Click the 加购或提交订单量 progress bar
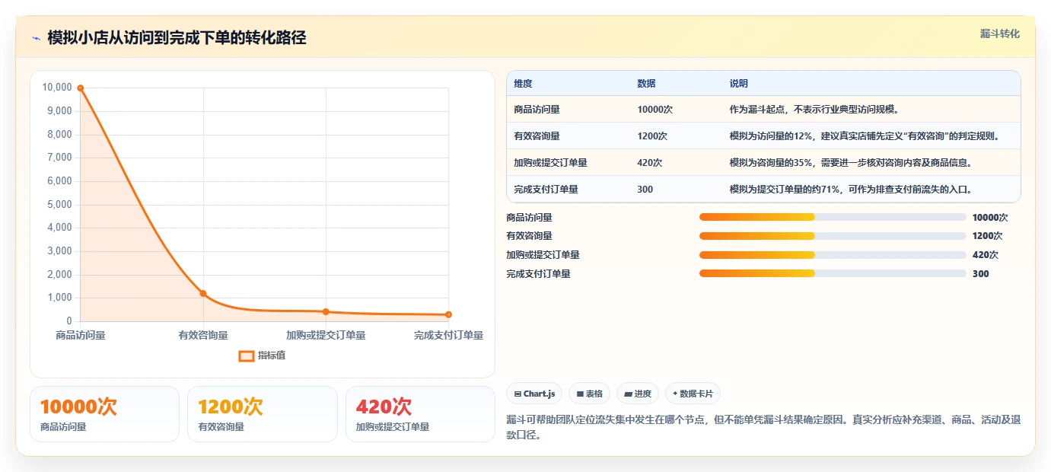This screenshot has width=1051, height=472. pos(833,255)
